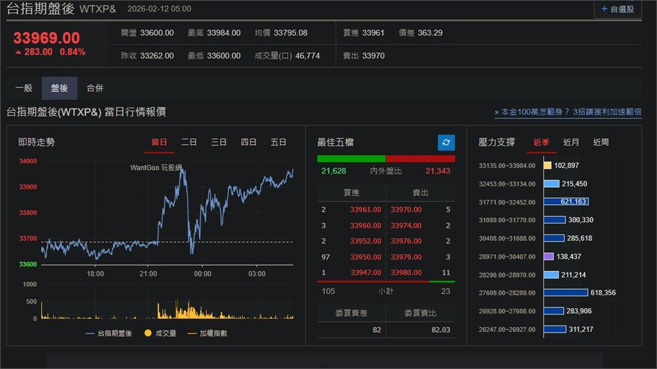
Task: Add to watchlist with 自選股 button
Action: 618,9
